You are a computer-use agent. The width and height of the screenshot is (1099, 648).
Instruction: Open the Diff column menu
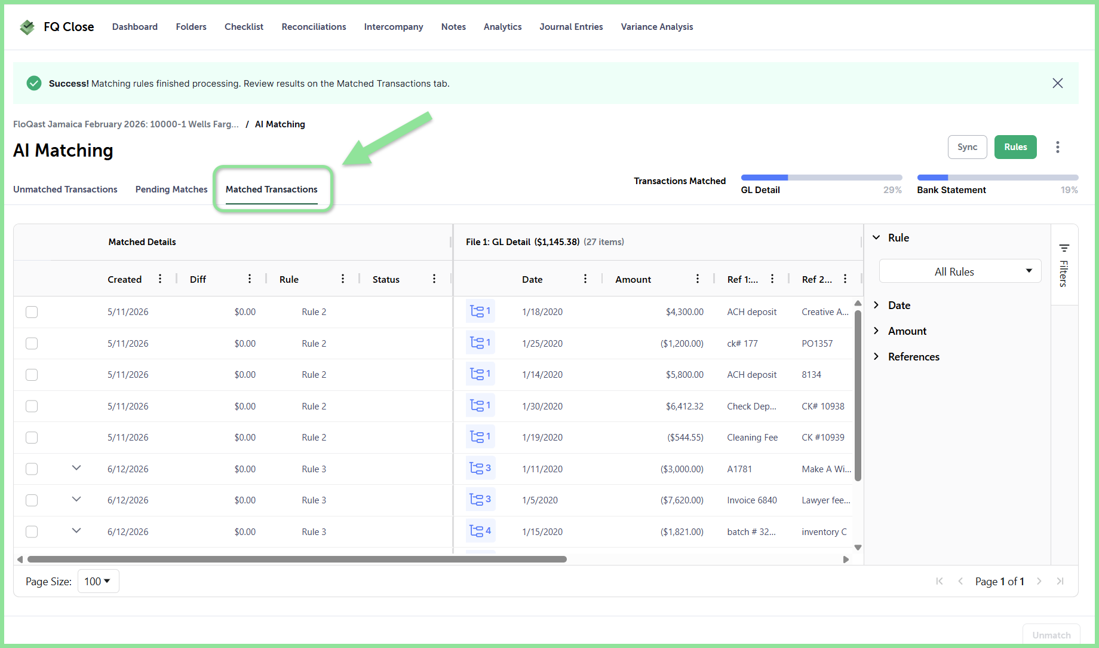point(249,279)
